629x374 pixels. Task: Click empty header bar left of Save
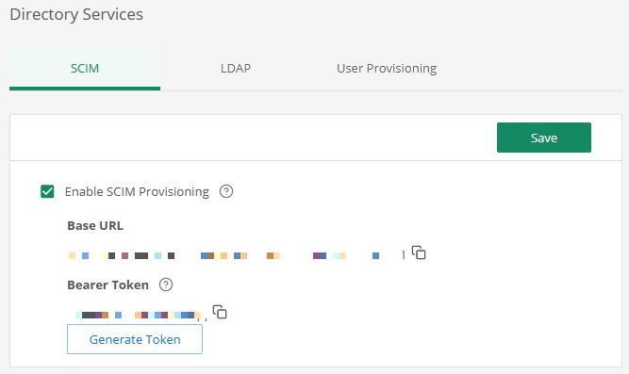tap(254, 138)
